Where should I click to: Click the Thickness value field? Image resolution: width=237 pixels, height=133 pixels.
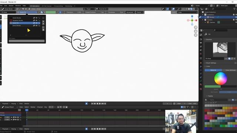click(116, 12)
